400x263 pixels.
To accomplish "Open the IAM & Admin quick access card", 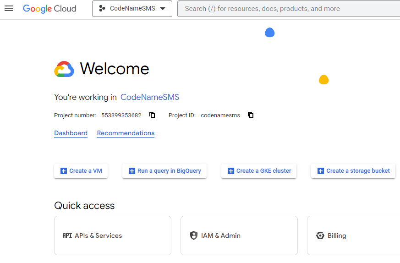I will 239,236.
